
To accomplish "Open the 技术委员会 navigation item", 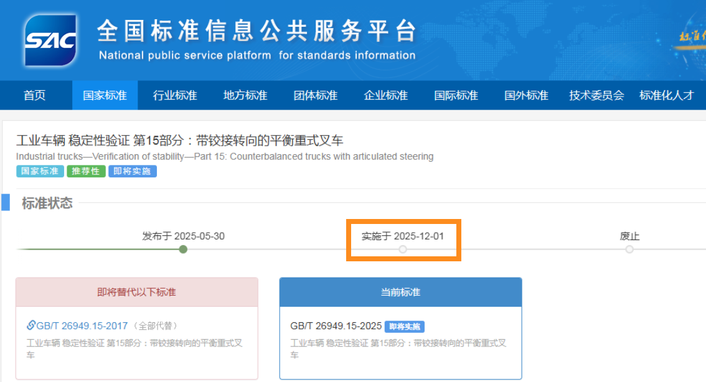I will tap(596, 95).
